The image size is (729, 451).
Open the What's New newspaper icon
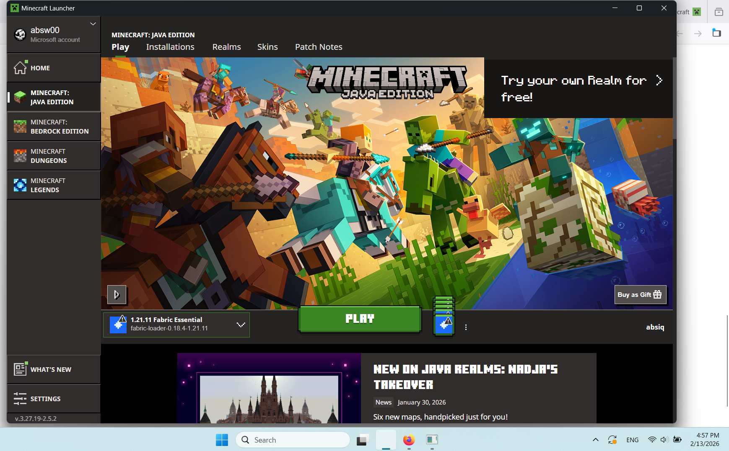(x=20, y=369)
